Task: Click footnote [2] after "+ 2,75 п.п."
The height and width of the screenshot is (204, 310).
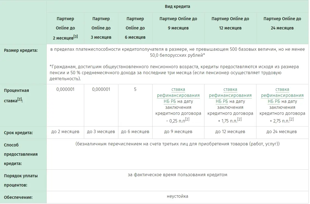Action: [x=291, y=119]
